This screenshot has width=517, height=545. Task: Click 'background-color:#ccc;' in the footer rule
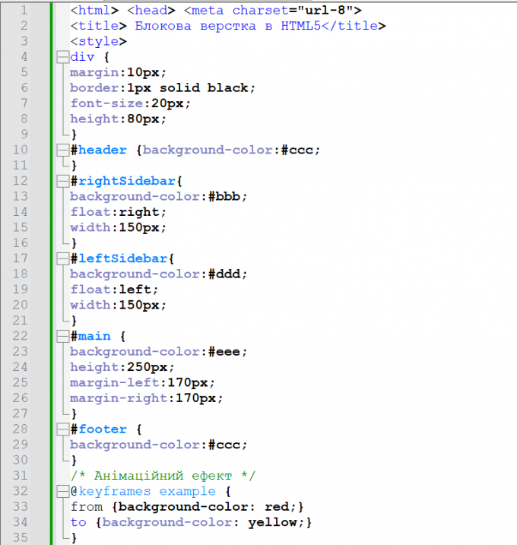159,445
